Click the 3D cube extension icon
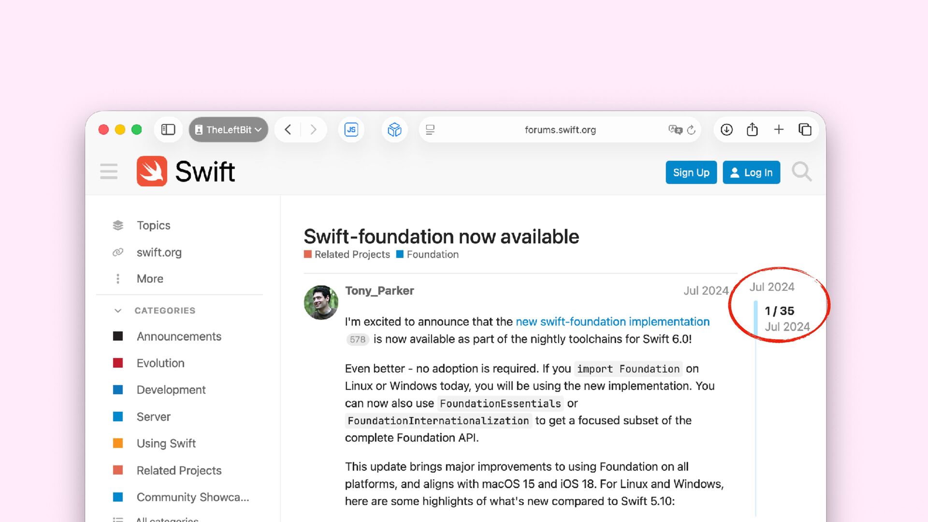The height and width of the screenshot is (522, 928). click(394, 130)
